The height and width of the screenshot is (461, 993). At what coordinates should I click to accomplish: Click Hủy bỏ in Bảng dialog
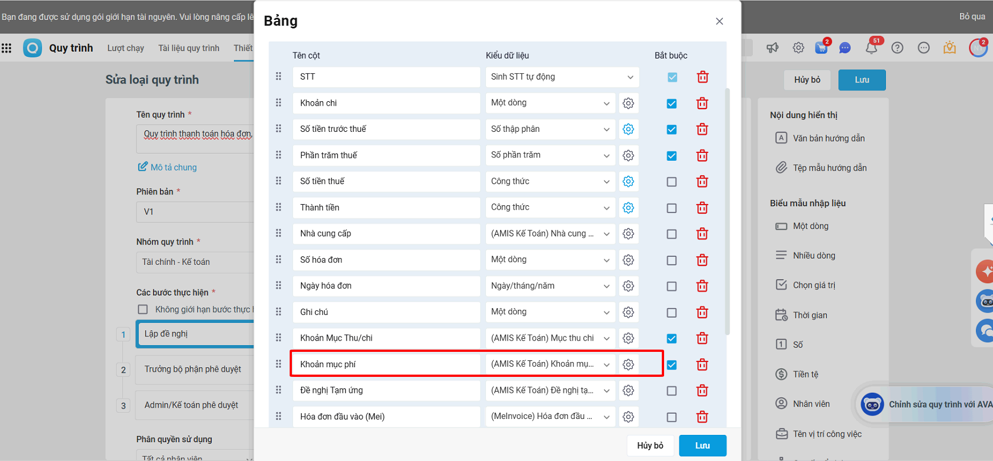[650, 446]
